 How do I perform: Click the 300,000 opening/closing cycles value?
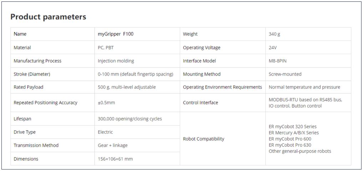pyautogui.click(x=130, y=119)
